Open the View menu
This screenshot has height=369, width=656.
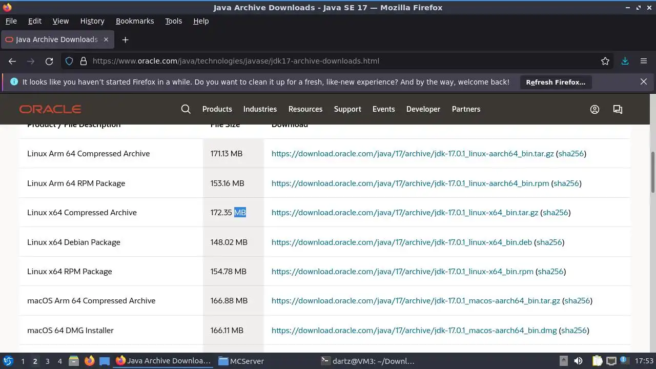pyautogui.click(x=60, y=21)
